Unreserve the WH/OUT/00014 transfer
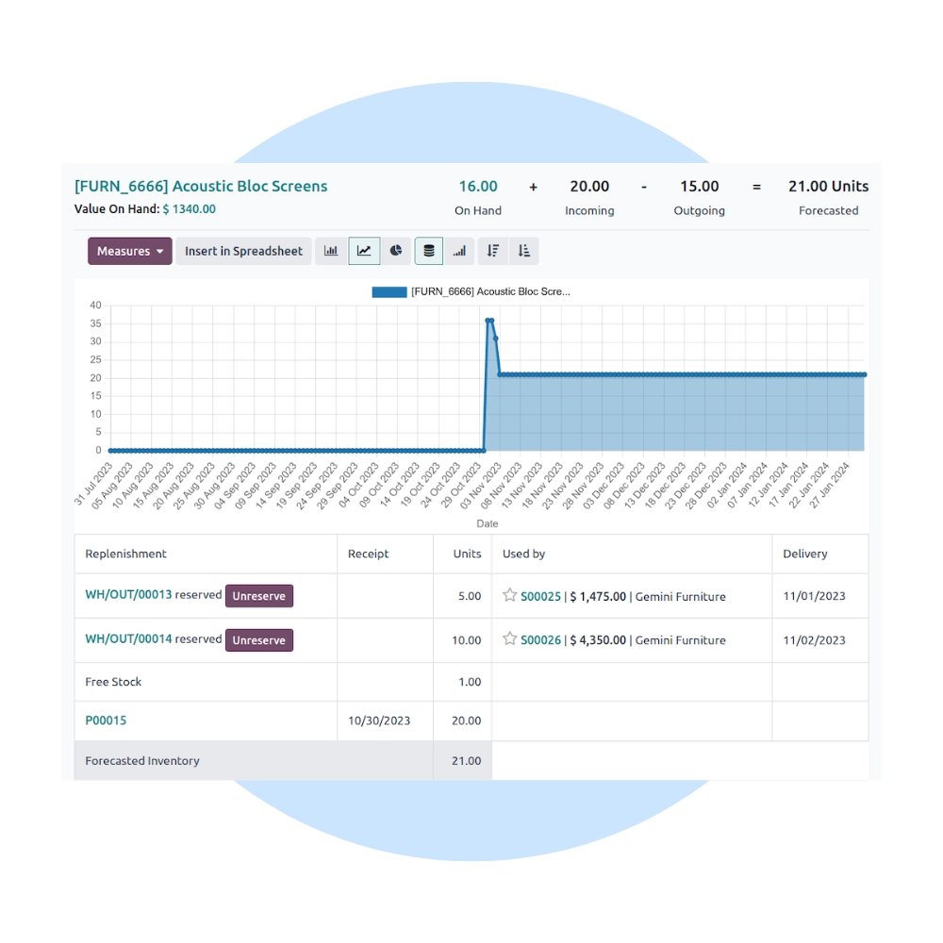943x943 pixels. coord(258,640)
